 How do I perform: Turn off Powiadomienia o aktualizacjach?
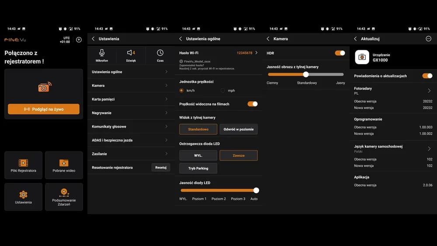pyautogui.click(x=427, y=76)
